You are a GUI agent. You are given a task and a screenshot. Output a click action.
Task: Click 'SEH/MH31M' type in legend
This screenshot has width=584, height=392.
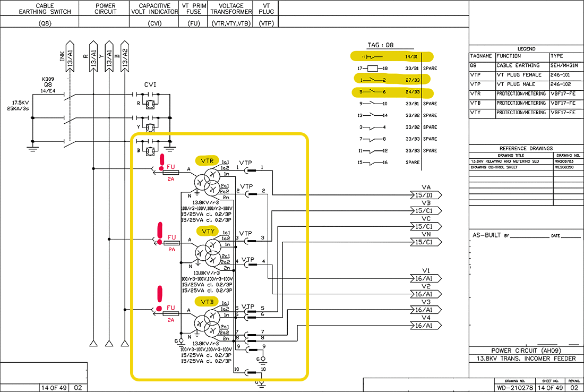click(564, 65)
